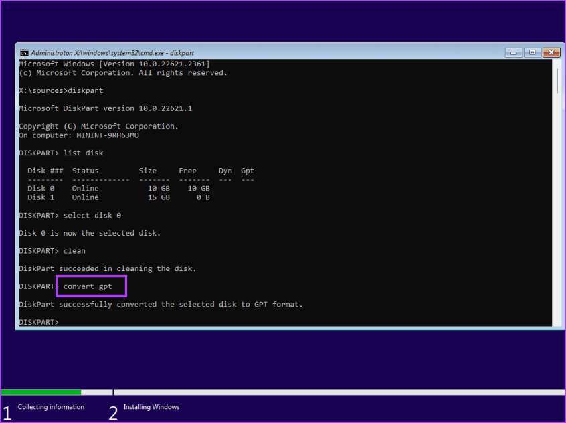Maximize the Administrator cmd.exe window

pos(533,52)
